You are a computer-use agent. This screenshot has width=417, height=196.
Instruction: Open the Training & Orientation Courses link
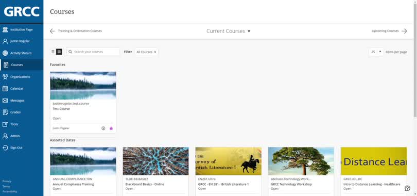coord(80,31)
